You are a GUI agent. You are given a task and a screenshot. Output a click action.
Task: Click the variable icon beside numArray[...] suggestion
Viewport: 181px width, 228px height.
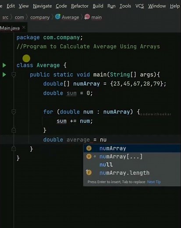click(x=89, y=157)
